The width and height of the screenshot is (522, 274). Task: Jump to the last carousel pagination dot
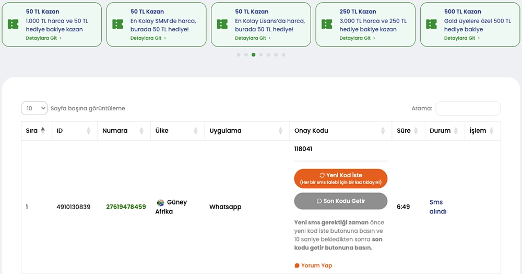tap(283, 54)
